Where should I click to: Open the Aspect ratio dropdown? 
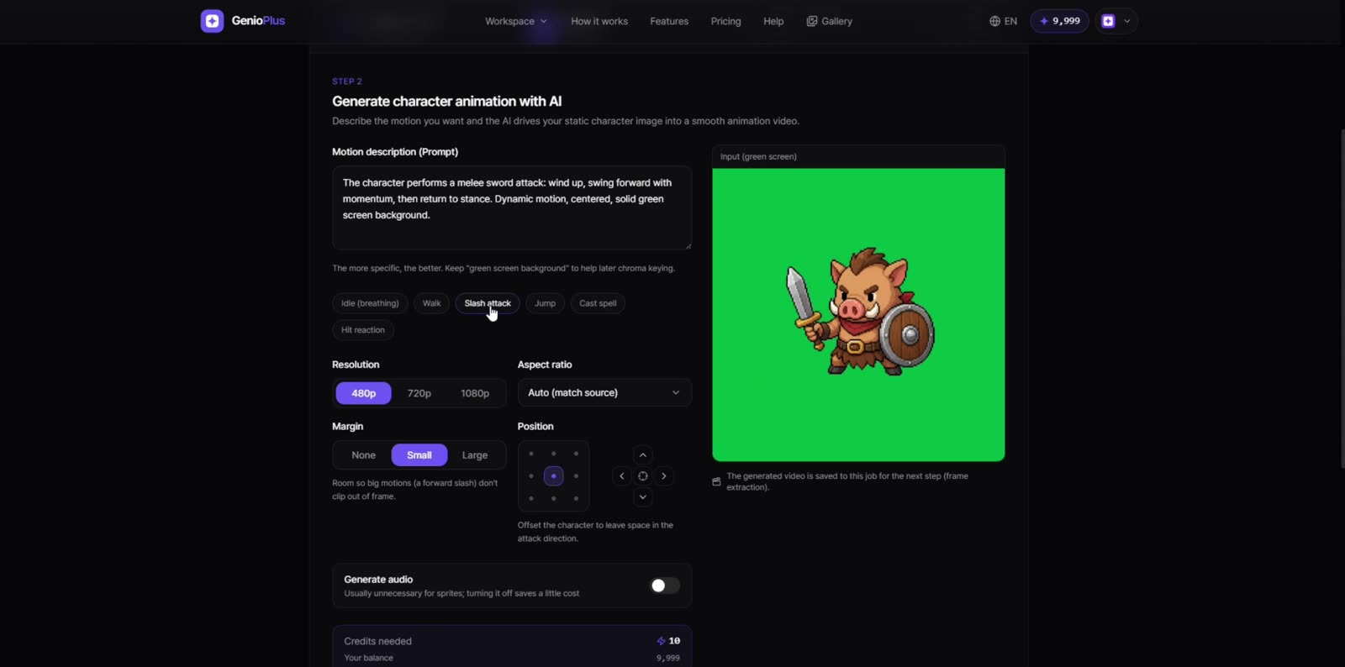pos(604,393)
